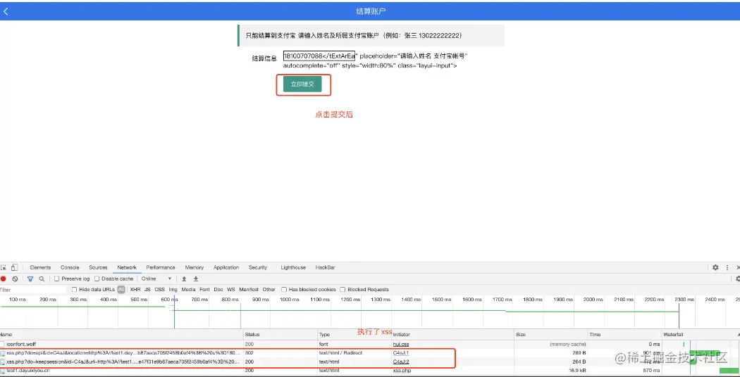Screen dimensions: 740x377
Task: Click the network Filter text field
Action: 33,289
